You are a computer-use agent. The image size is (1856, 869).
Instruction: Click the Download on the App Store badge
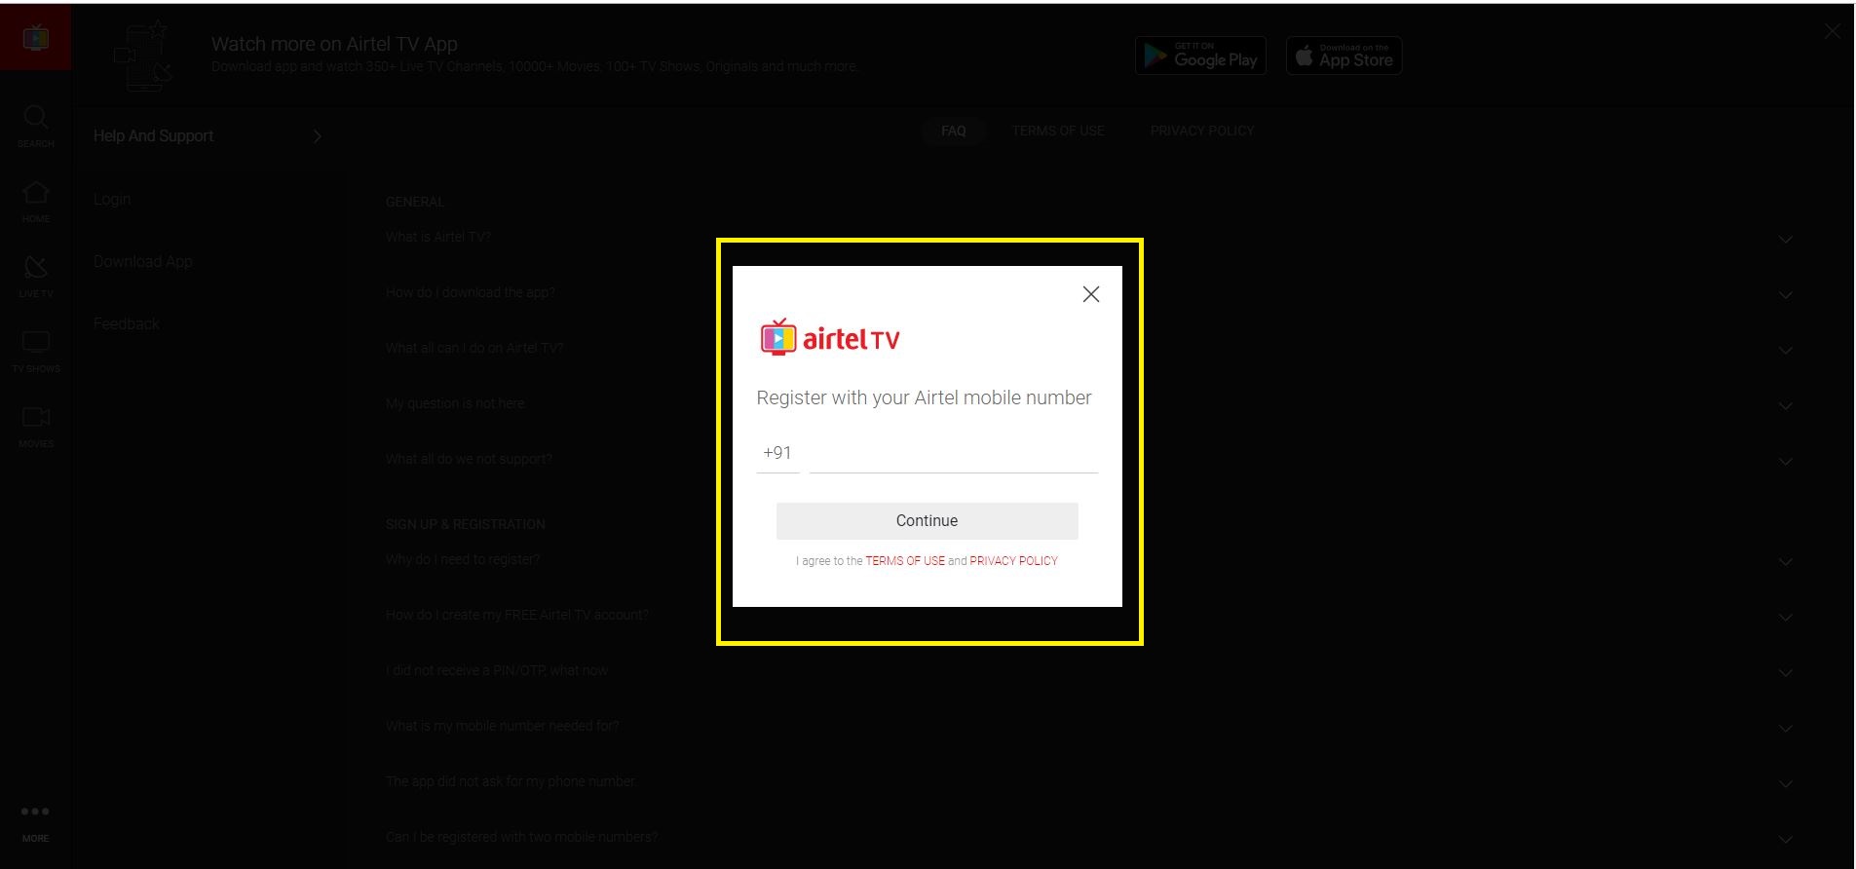pyautogui.click(x=1344, y=56)
